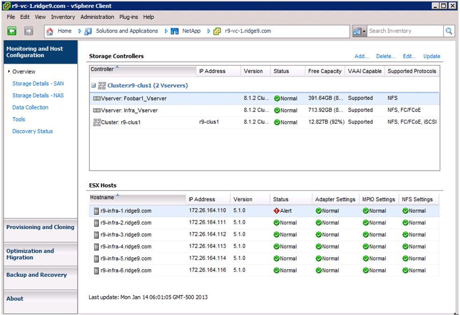Open Storage Details - SAN
Viewport: 460px width, 315px height.
[x=38, y=83]
